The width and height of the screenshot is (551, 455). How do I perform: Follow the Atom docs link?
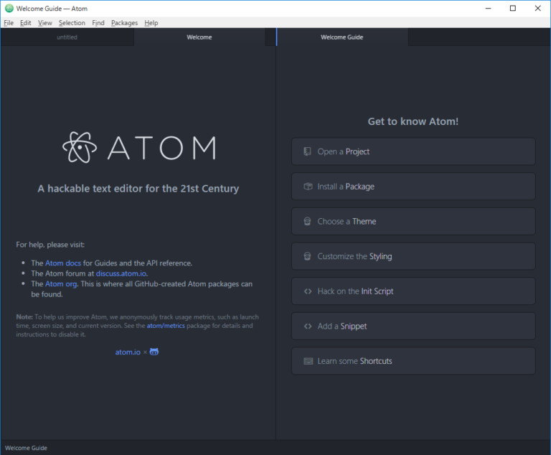pos(63,263)
